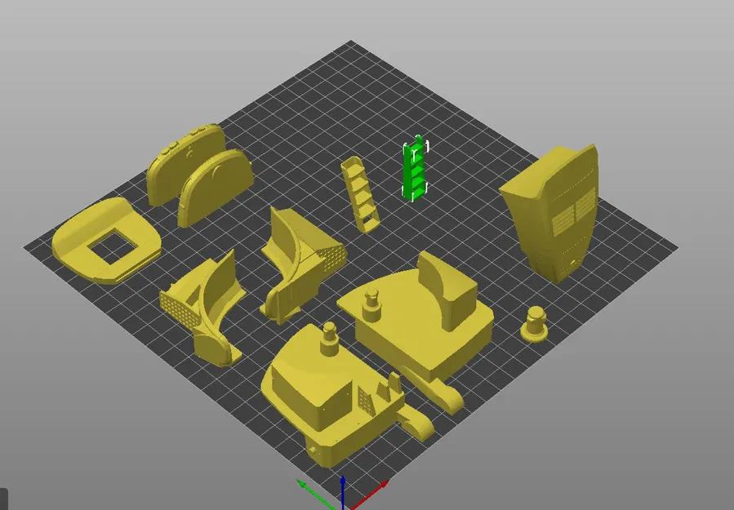
Task: Select the smooth half-round panel in front
Action: [x=215, y=188]
